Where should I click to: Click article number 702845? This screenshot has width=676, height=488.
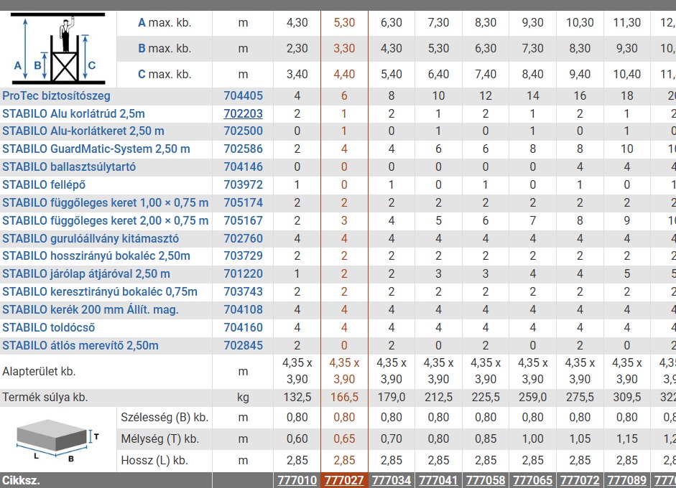243,345
